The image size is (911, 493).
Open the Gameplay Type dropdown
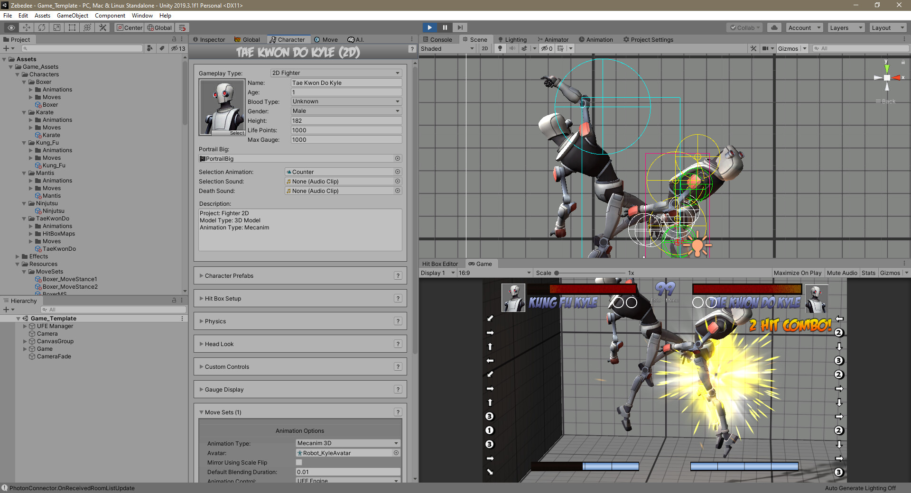tap(335, 73)
